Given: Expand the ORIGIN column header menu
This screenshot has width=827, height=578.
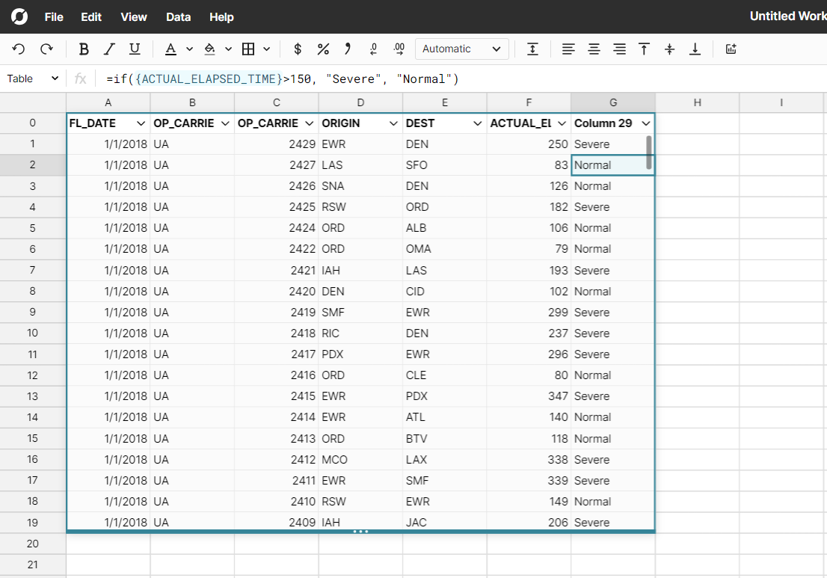Looking at the screenshot, I should click(x=394, y=123).
